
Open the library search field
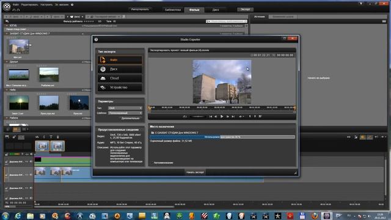pyautogui.click(x=227, y=21)
